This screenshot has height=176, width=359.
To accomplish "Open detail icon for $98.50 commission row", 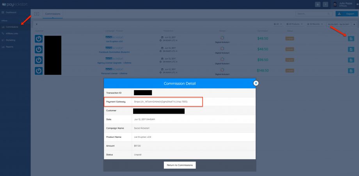I will tap(351, 60).
